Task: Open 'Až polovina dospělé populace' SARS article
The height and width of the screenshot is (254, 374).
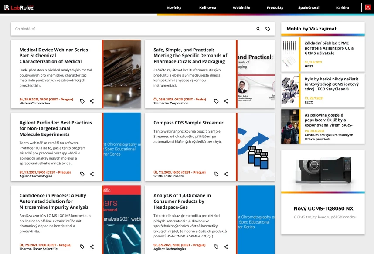Action: pyautogui.click(x=328, y=120)
